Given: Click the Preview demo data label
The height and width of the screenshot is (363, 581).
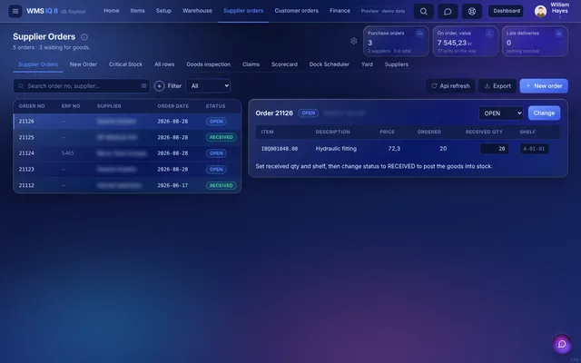Looking at the screenshot, I should click(383, 11).
